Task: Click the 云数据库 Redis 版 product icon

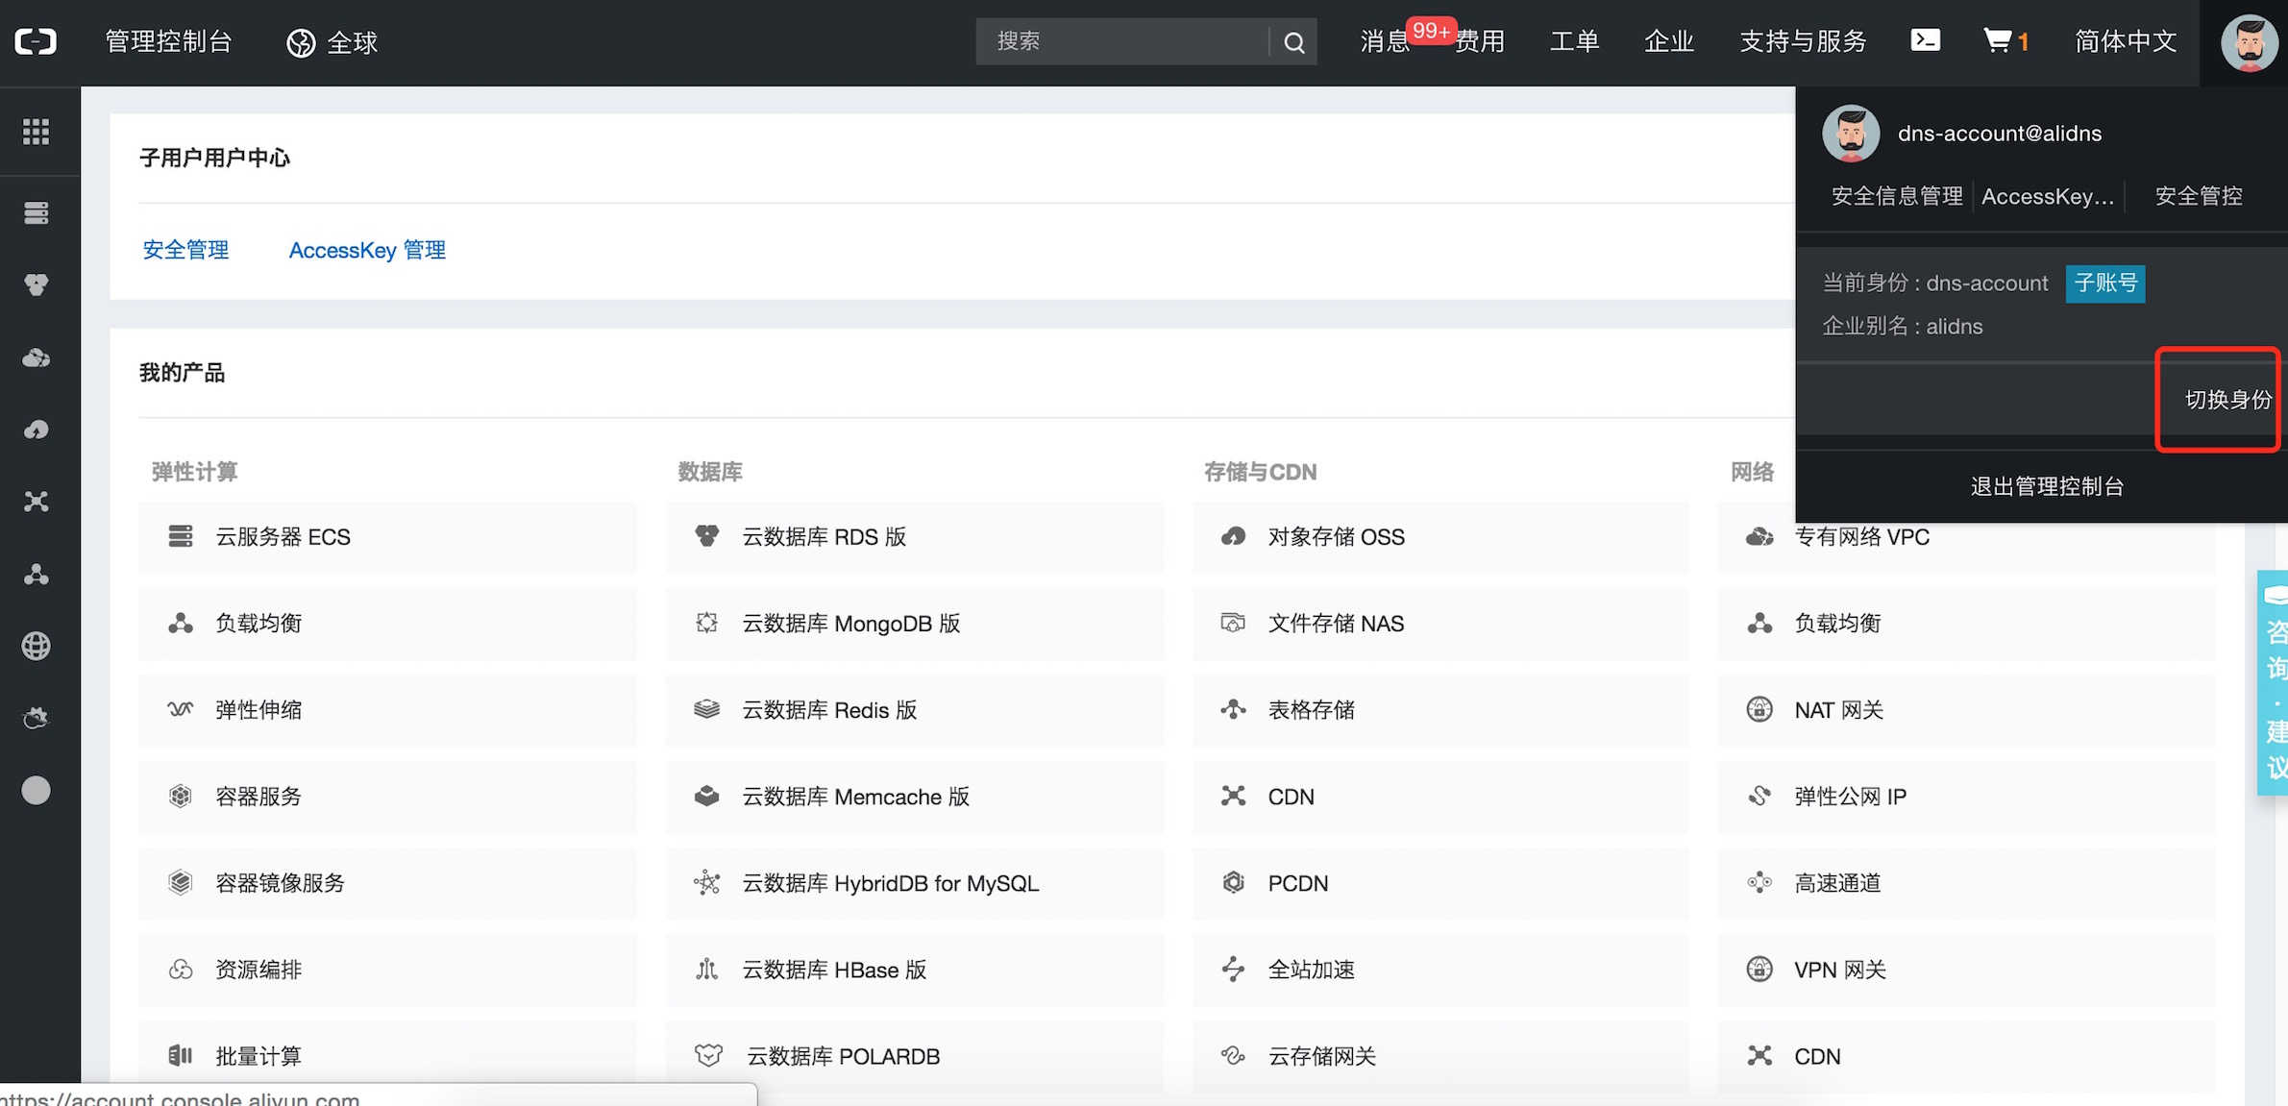Action: (707, 709)
